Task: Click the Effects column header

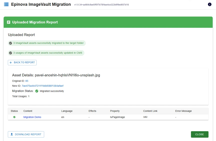Action: pos(92,111)
